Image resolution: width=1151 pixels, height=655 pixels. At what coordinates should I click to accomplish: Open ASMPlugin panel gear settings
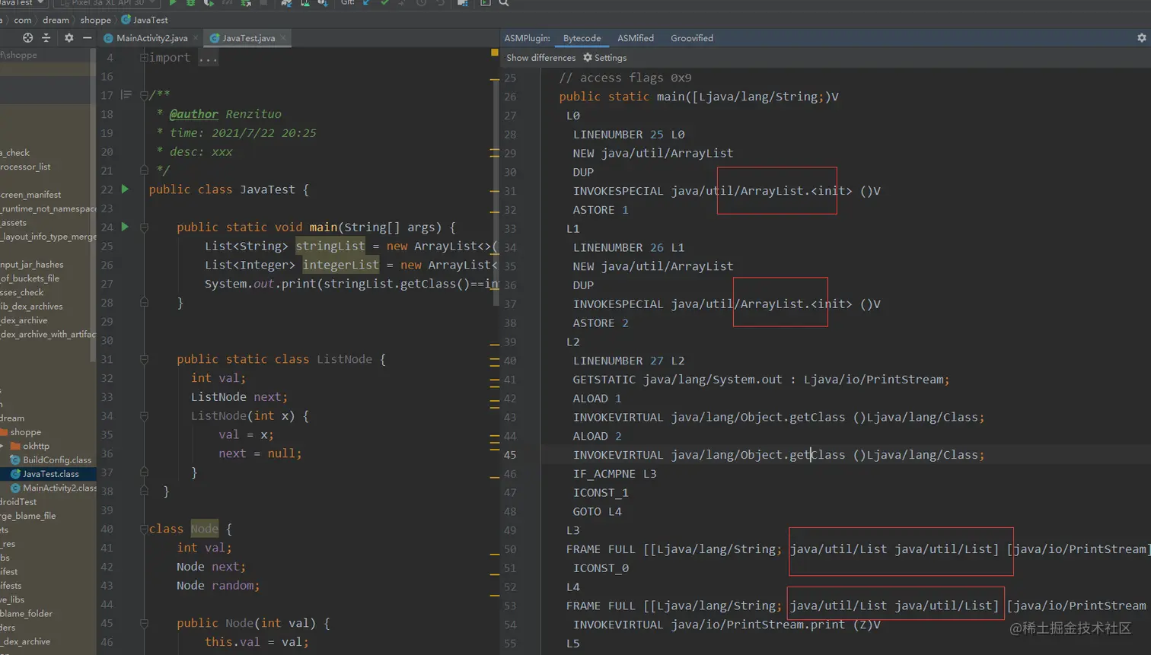[1141, 38]
